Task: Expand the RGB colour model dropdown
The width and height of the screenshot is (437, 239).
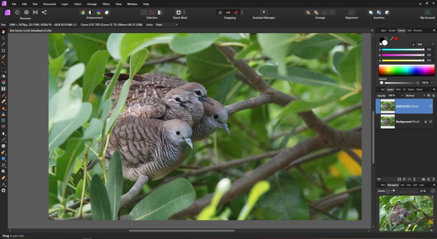Action: pyautogui.click(x=425, y=44)
